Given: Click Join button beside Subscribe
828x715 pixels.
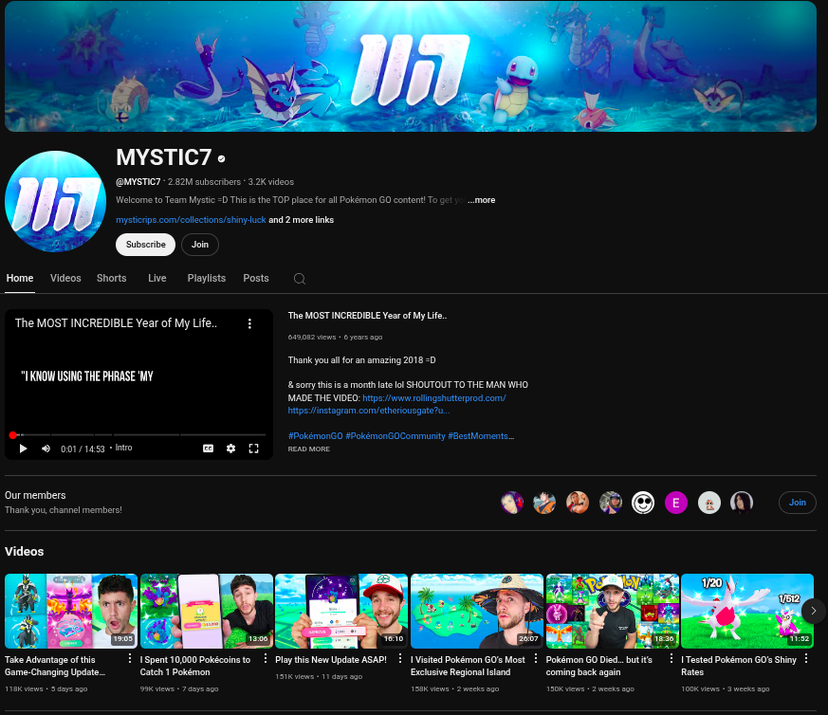Looking at the screenshot, I should pyautogui.click(x=200, y=245).
